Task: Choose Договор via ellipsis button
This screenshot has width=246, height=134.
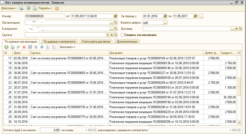Action: (x=233, y=29)
